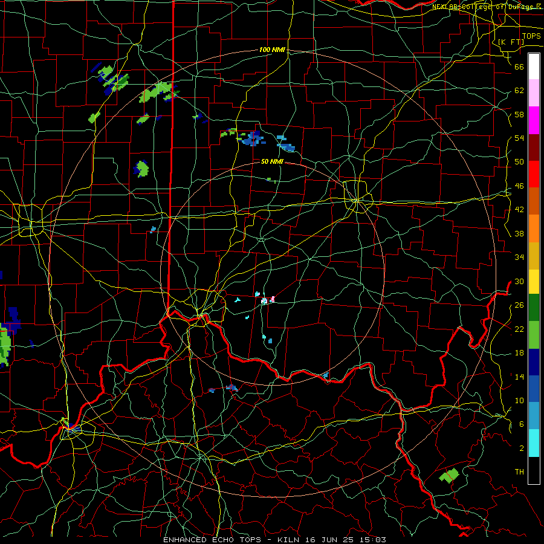544x544 pixels.
Task: Click the [K FT] units label
Action: coord(511,42)
